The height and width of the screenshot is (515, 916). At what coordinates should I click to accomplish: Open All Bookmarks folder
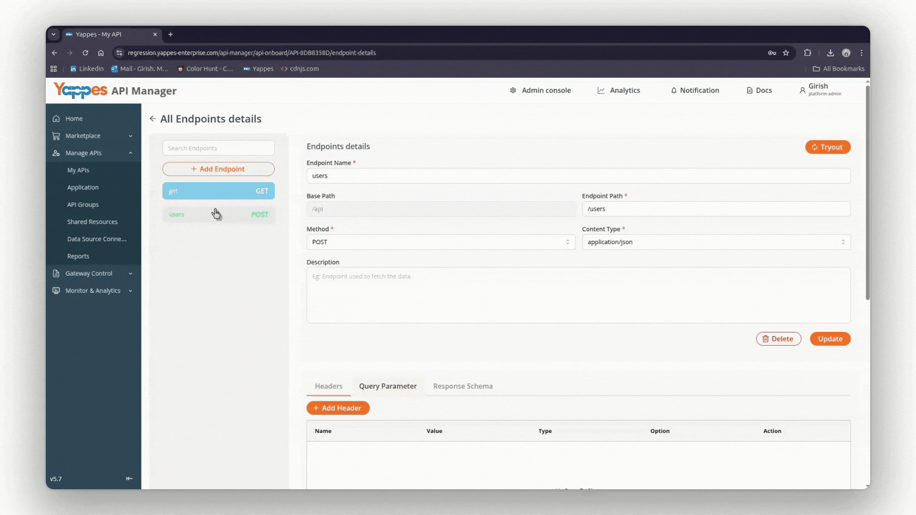[838, 69]
